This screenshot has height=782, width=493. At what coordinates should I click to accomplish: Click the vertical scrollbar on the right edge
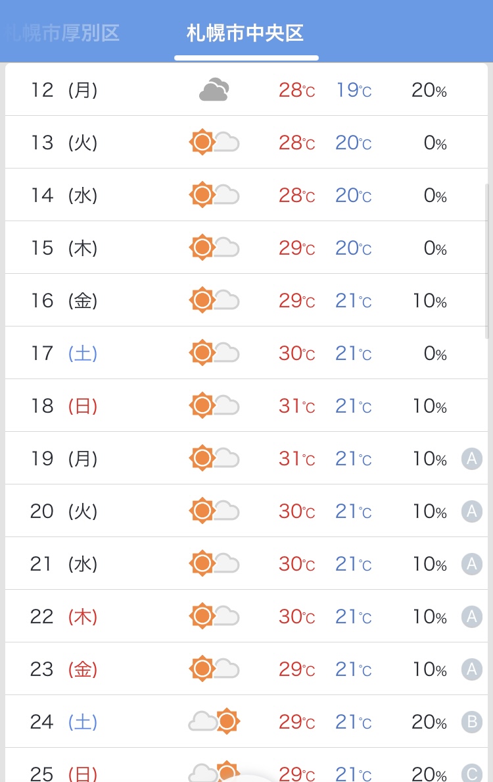click(x=487, y=261)
